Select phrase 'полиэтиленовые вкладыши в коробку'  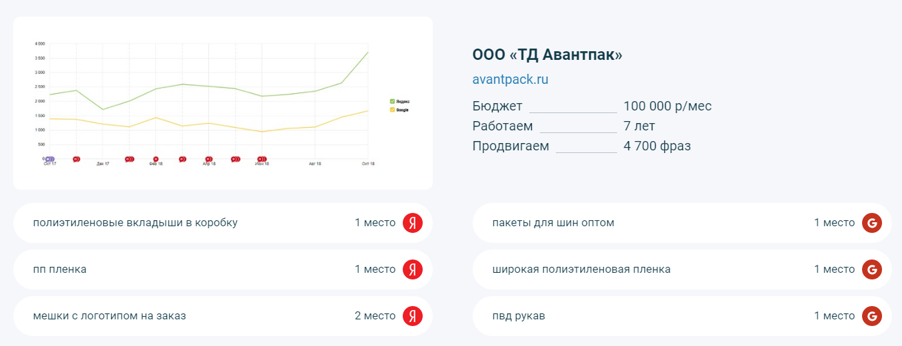coord(135,223)
